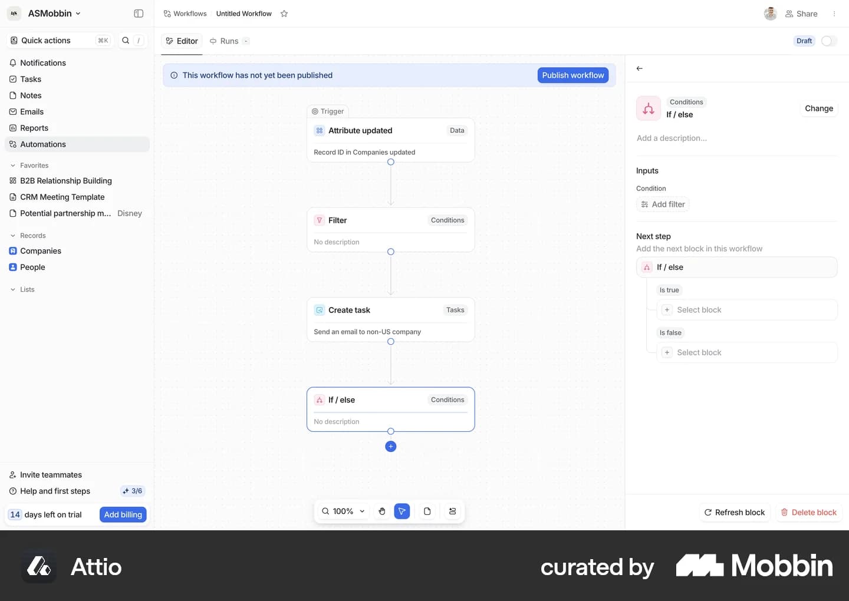
Task: Select block for the Is true branch
Action: 747,310
